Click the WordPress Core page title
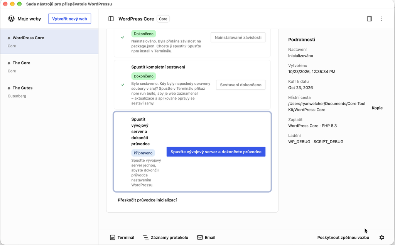 tap(136, 19)
